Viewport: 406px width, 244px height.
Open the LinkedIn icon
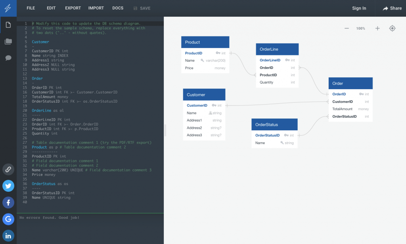click(x=8, y=236)
